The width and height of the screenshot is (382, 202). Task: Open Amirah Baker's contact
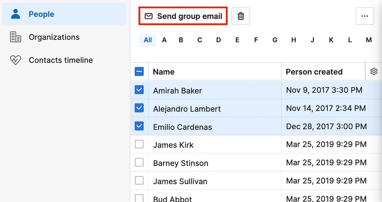[x=177, y=91]
